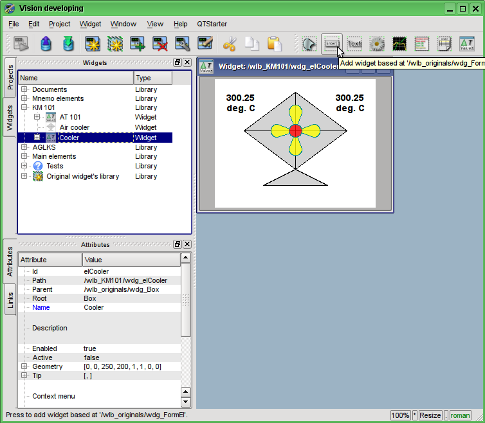485x423 pixels.
Task: Float the Attributes dock panel
Action: tap(178, 245)
